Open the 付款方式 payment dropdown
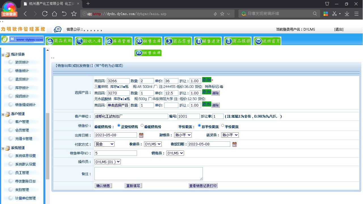 pos(104,144)
